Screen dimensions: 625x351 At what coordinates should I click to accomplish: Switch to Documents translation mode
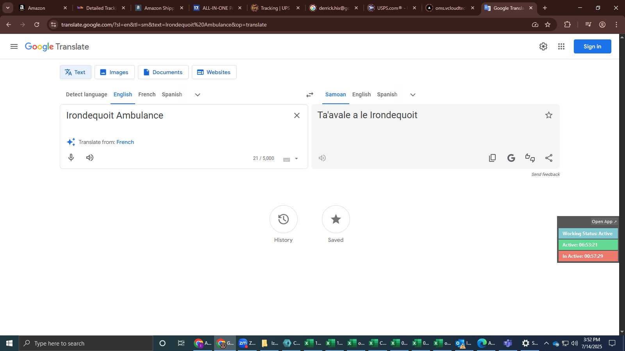[163, 72]
